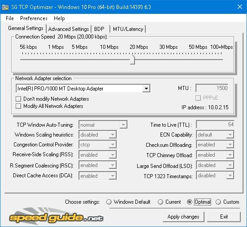This screenshot has height=227, width=247.
Task: Click the Exit button
Action: click(x=224, y=217)
